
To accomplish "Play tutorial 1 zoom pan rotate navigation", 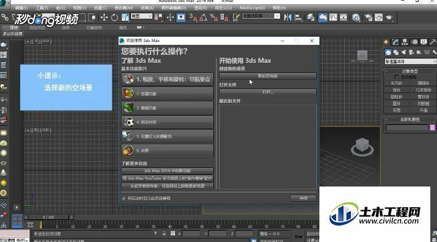I will point(168,80).
